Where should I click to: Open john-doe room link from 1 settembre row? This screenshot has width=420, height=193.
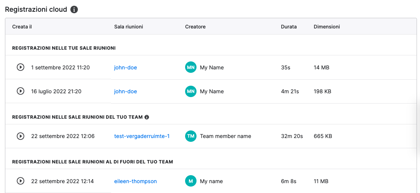pyautogui.click(x=125, y=67)
